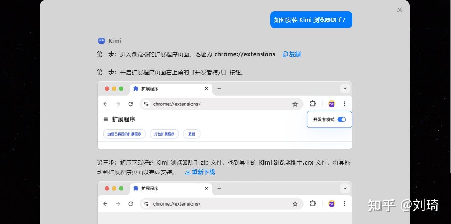Click the new tab plus in second screenshot

219,188
